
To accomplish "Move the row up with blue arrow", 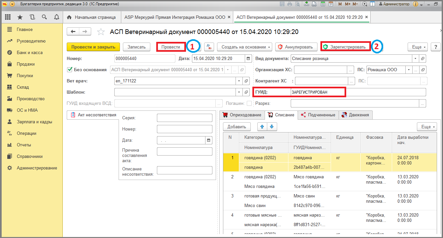I will [x=263, y=127].
